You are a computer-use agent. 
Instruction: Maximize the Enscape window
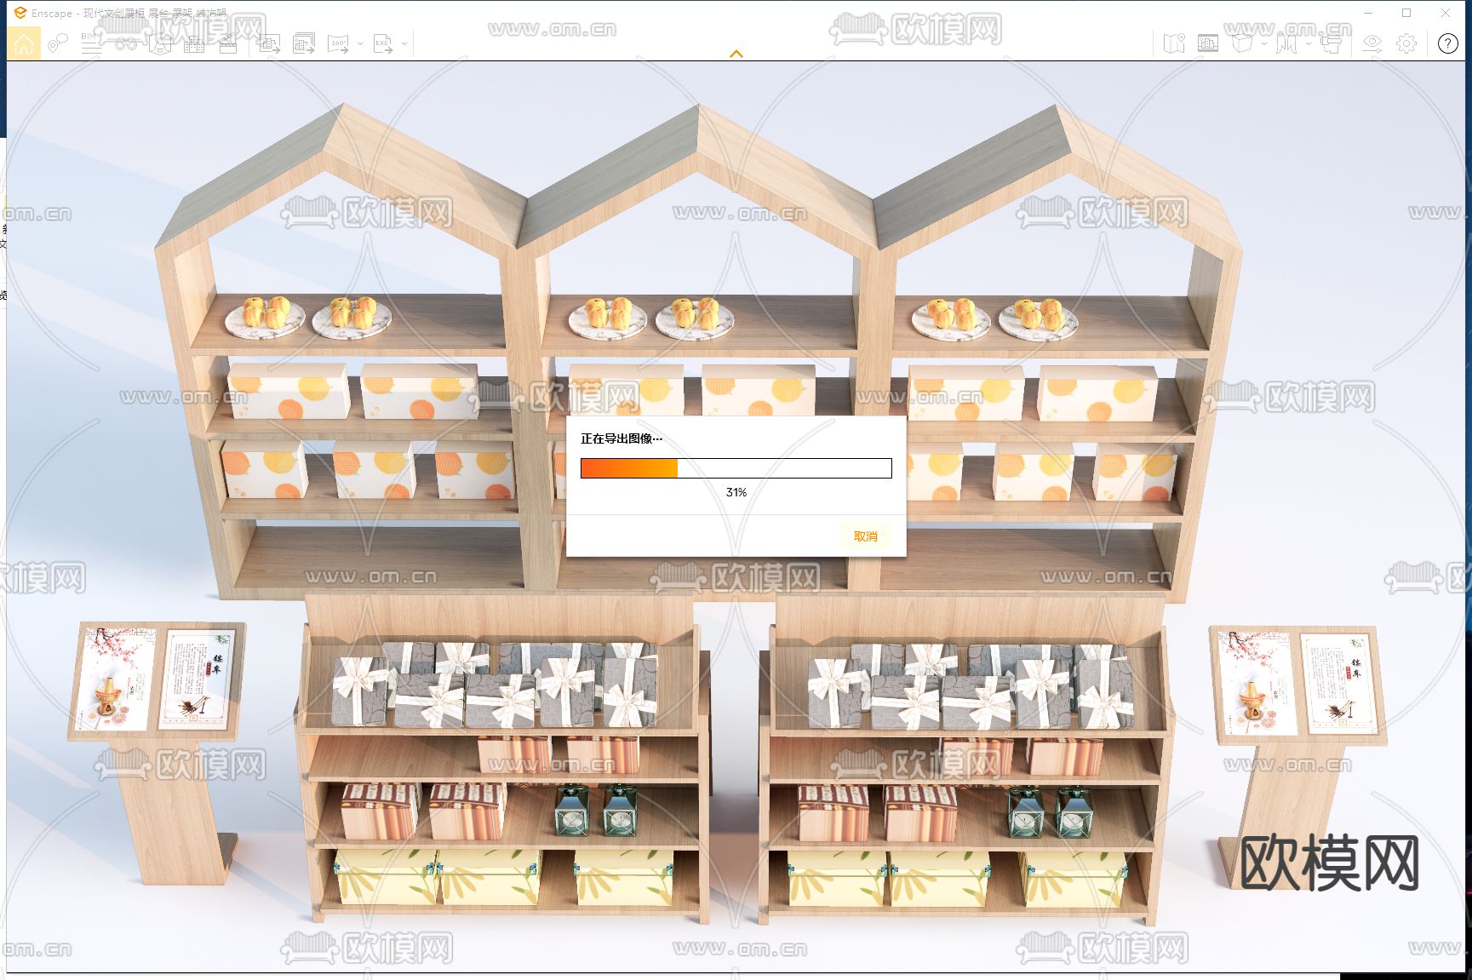tap(1406, 13)
